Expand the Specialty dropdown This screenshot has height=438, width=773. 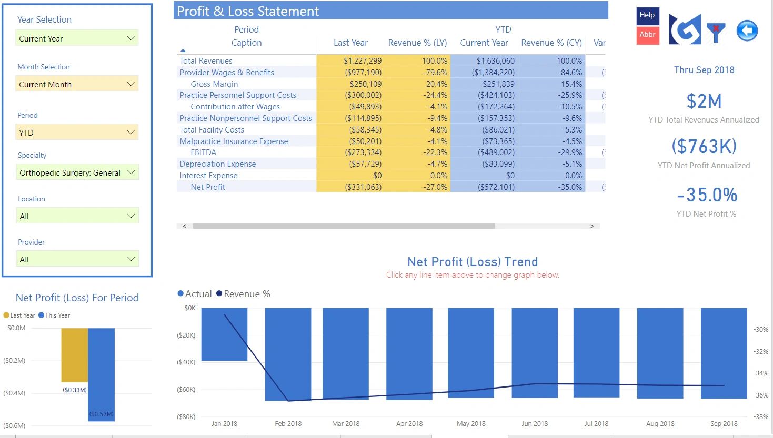pos(77,172)
